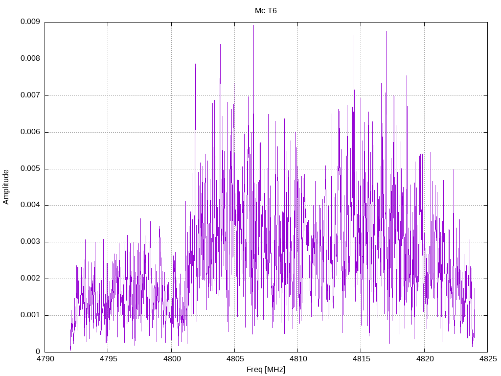The width and height of the screenshot is (501, 376).
Task: Click the 4825 x-axis tick label
Action: coord(488,359)
